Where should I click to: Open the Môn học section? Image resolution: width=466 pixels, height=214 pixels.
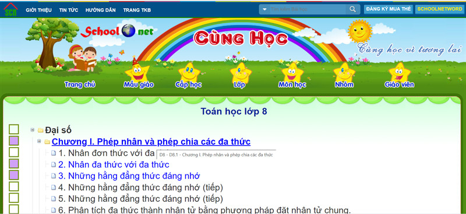coord(292,85)
